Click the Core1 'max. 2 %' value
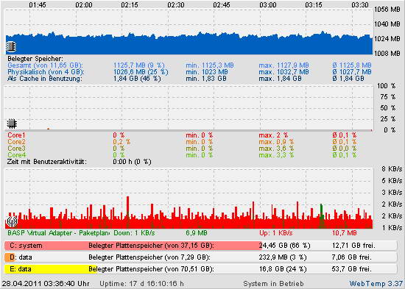Image resolution: width=405 pixels, height=289 pixels. 273,135
